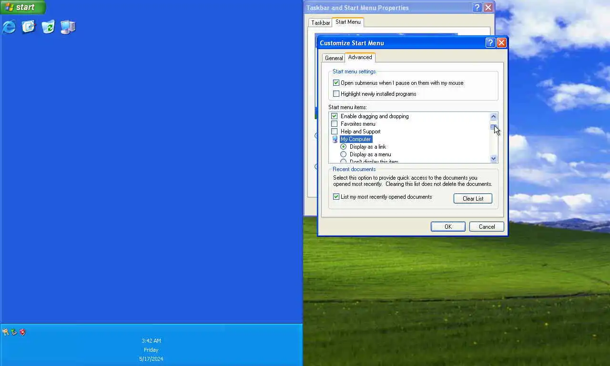Open the My Computer quick launch icon
Viewport: 610px width, 366px height.
click(68, 27)
